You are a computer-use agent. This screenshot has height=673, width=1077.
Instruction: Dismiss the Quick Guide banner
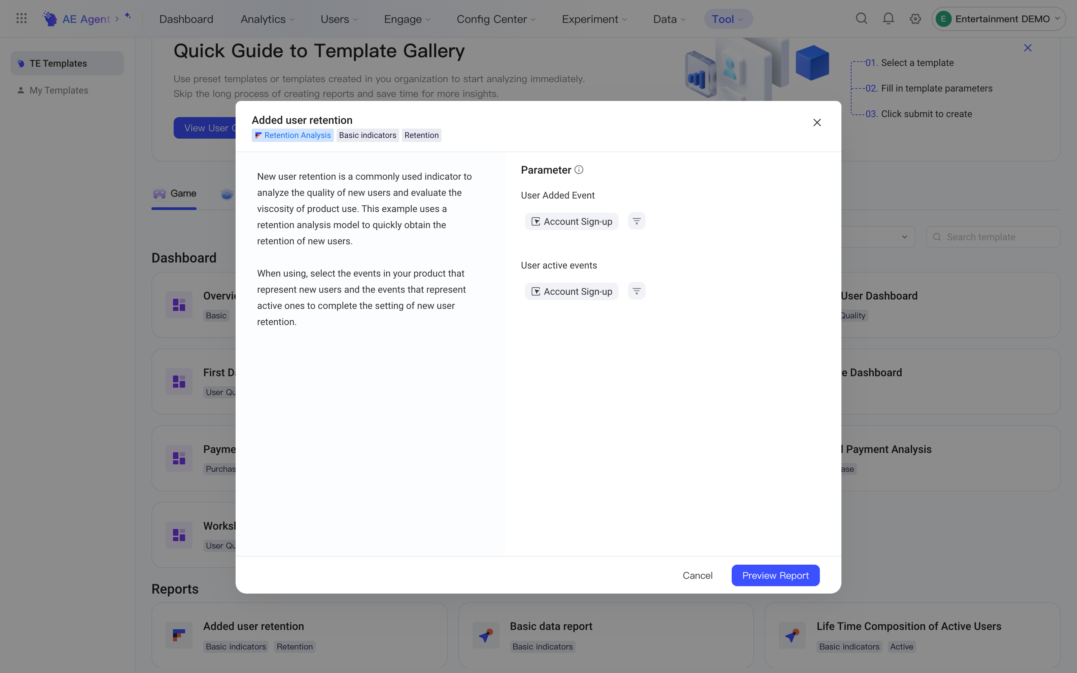[x=1028, y=48]
